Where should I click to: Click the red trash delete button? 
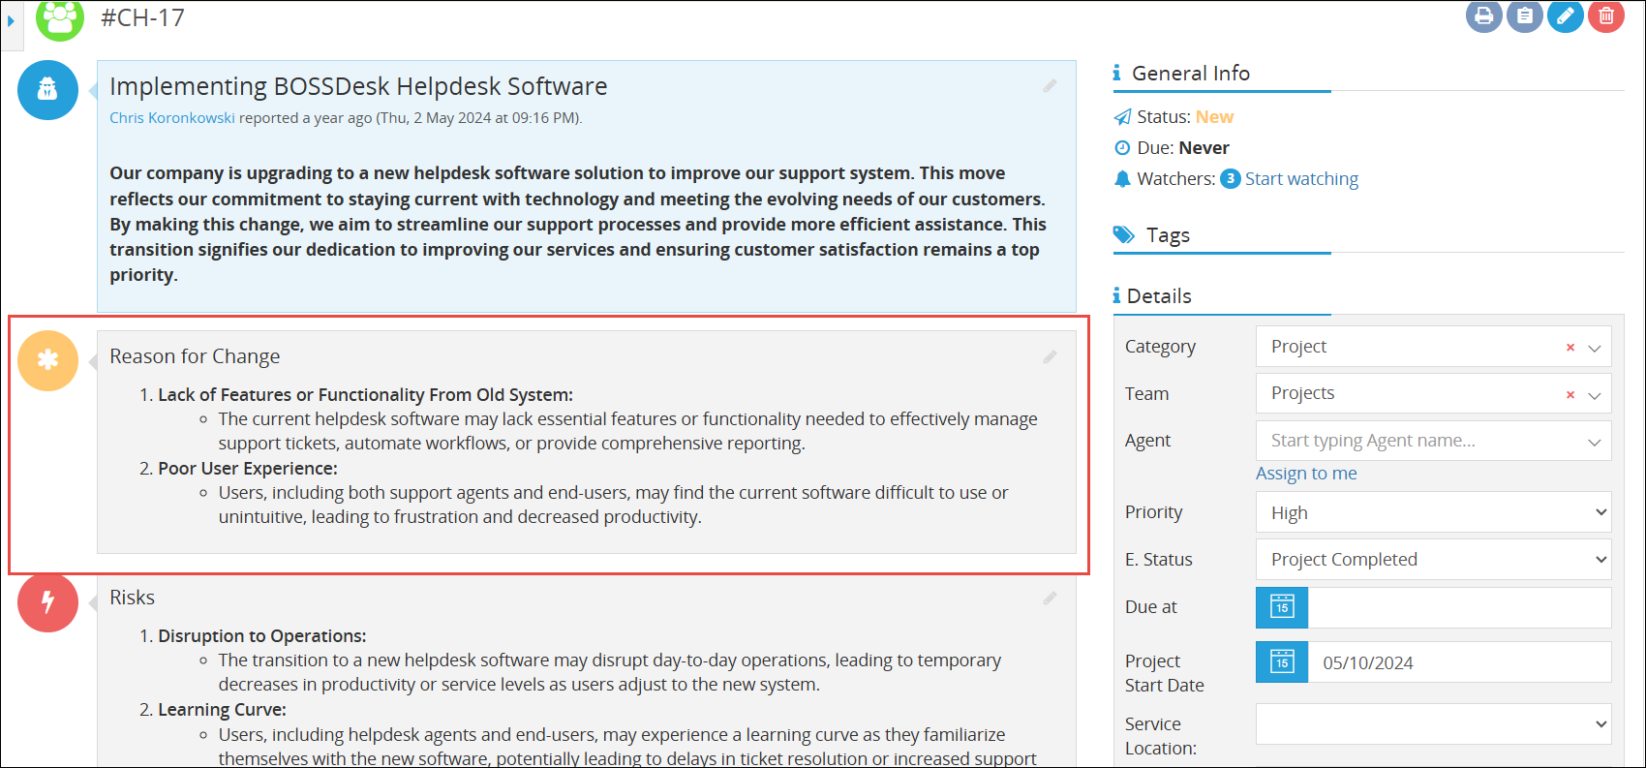(x=1605, y=15)
